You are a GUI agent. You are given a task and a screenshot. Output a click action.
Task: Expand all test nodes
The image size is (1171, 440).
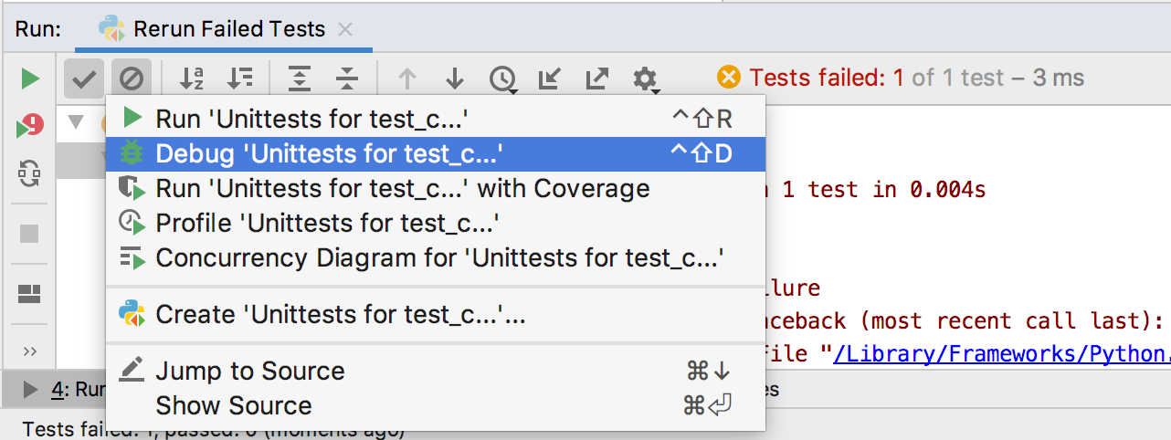point(299,79)
